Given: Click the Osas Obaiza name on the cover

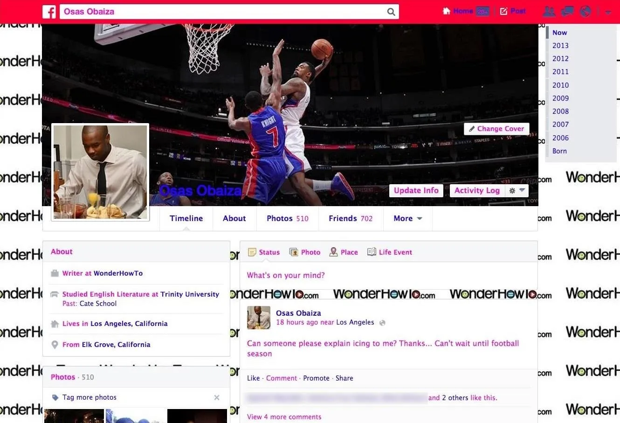Looking at the screenshot, I should coord(200,190).
